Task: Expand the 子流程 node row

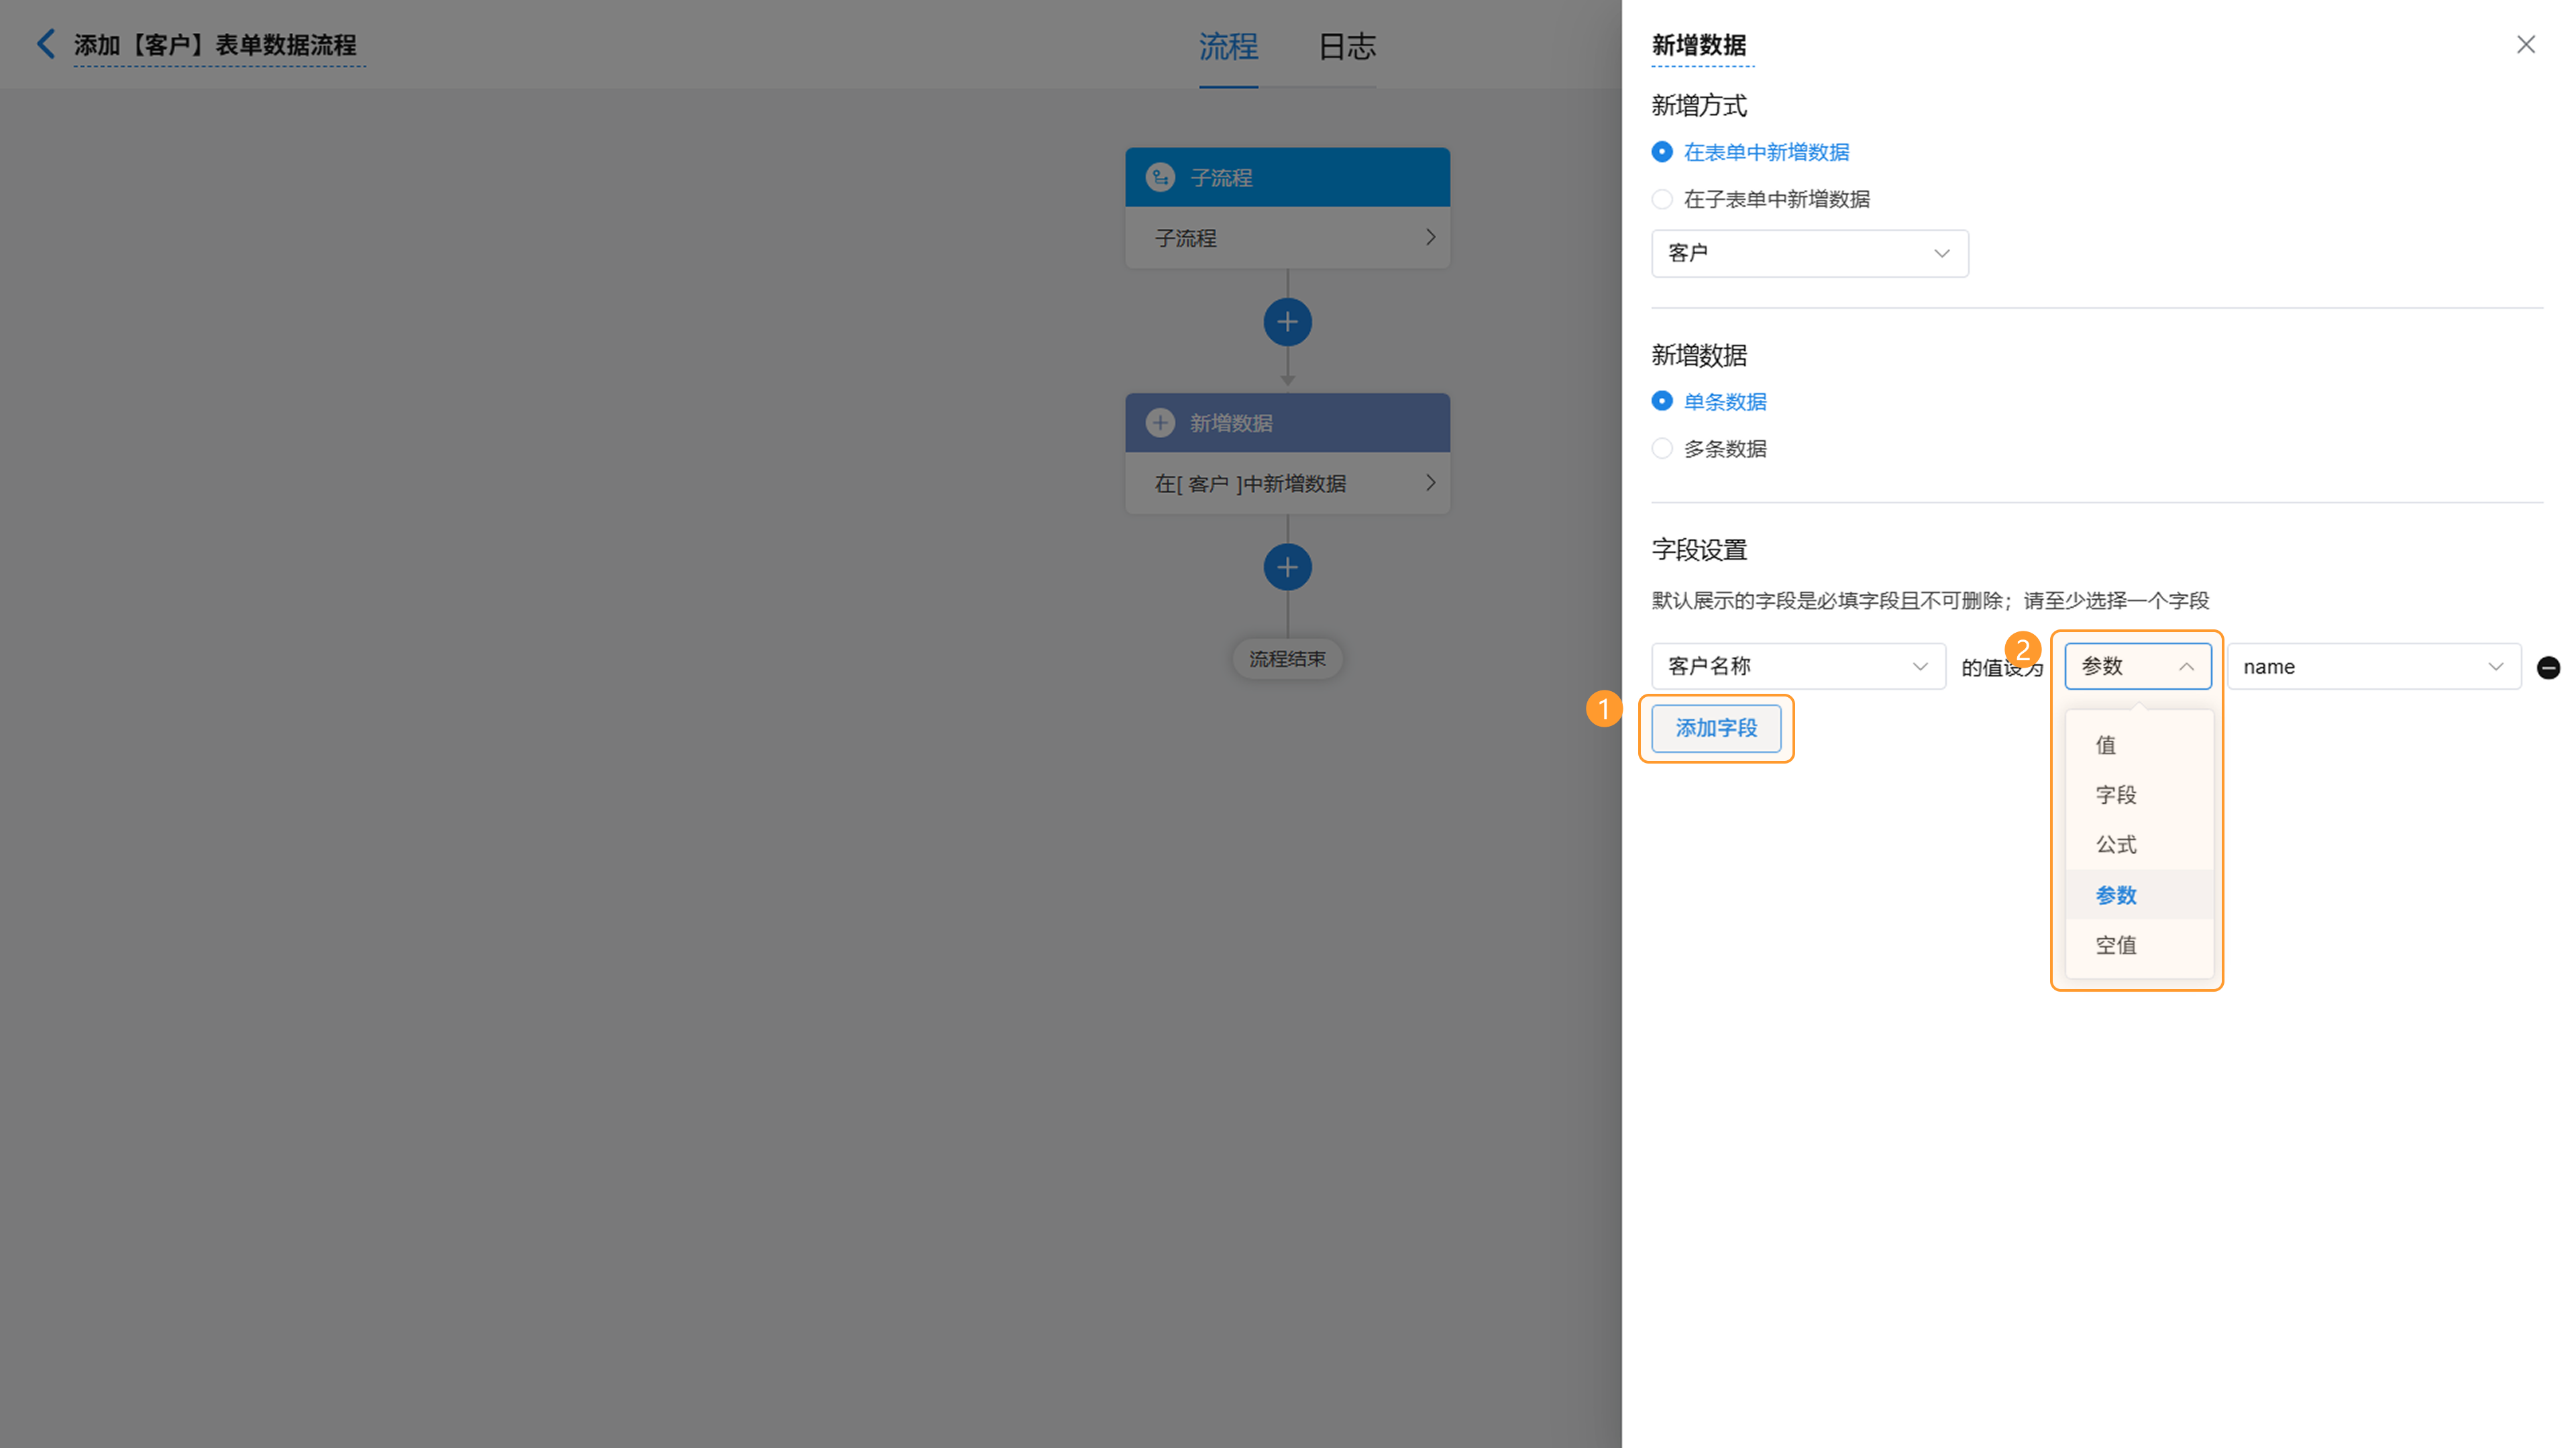Action: pyautogui.click(x=1287, y=238)
